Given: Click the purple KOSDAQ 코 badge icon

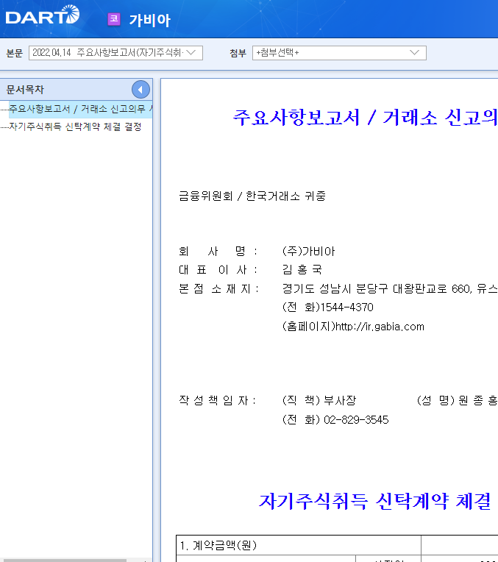Looking at the screenshot, I should (114, 19).
